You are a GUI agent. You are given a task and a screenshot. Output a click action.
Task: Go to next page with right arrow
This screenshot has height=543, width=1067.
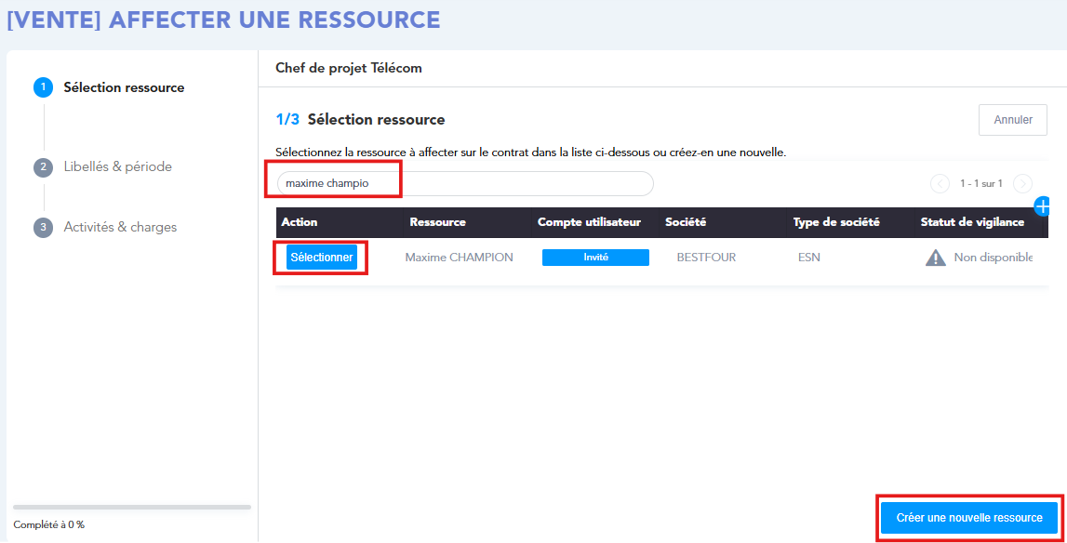tap(1022, 184)
